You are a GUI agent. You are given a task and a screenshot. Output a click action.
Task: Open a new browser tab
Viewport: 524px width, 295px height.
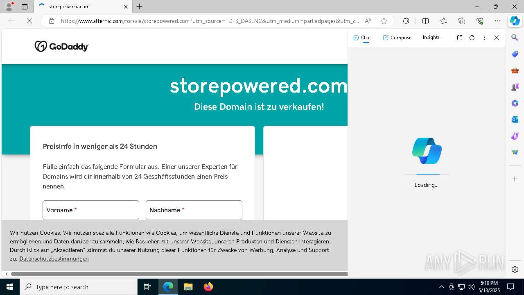click(140, 7)
